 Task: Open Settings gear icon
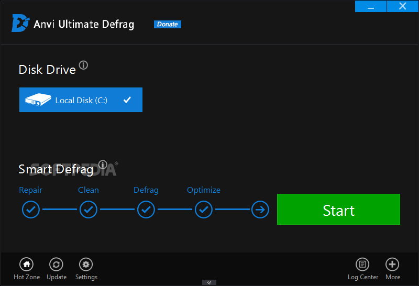click(x=86, y=265)
